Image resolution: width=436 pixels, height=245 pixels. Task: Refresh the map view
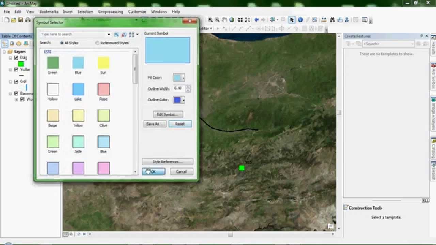pos(79,234)
